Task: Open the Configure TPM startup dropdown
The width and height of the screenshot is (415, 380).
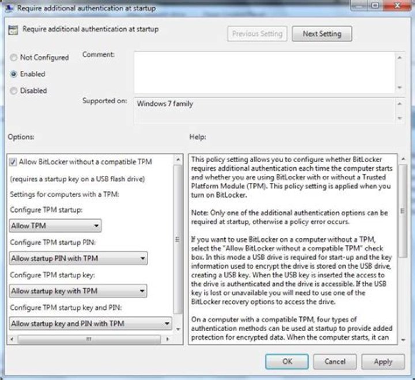Action: point(55,225)
